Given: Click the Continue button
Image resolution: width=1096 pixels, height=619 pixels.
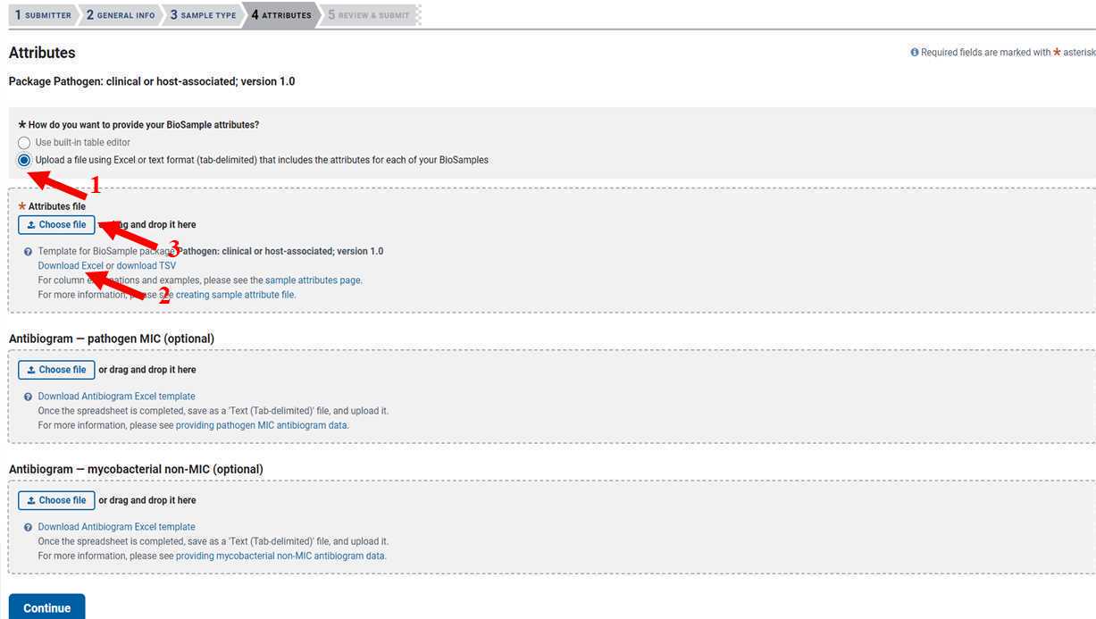Looking at the screenshot, I should point(46,607).
